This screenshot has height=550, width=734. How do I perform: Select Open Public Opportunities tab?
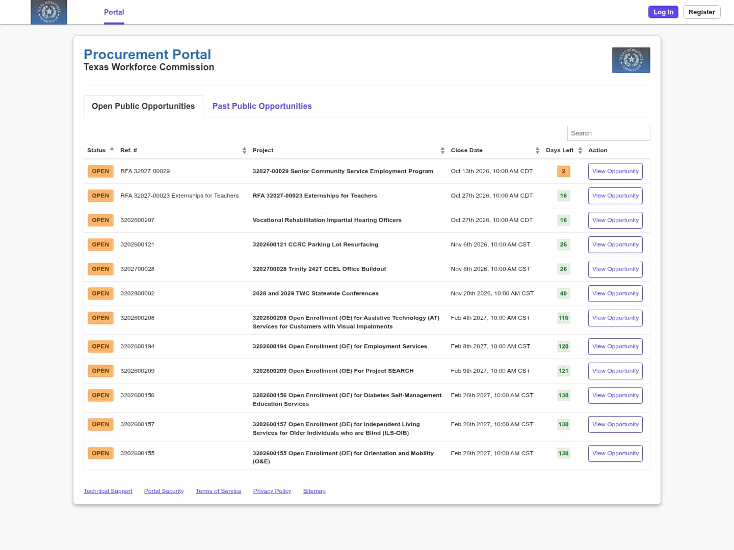tap(143, 106)
